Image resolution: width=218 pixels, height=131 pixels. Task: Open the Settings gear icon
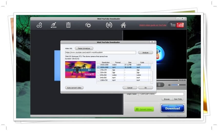[x=88, y=25]
